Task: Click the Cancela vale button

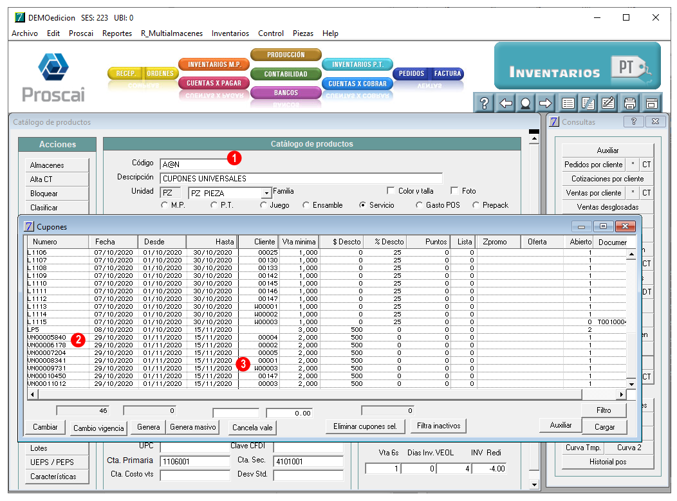Action: coord(252,428)
